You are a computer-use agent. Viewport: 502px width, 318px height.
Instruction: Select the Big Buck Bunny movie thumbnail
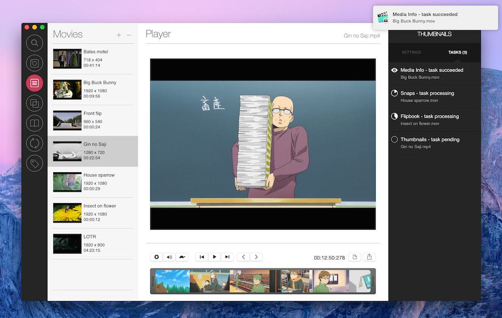tap(67, 90)
